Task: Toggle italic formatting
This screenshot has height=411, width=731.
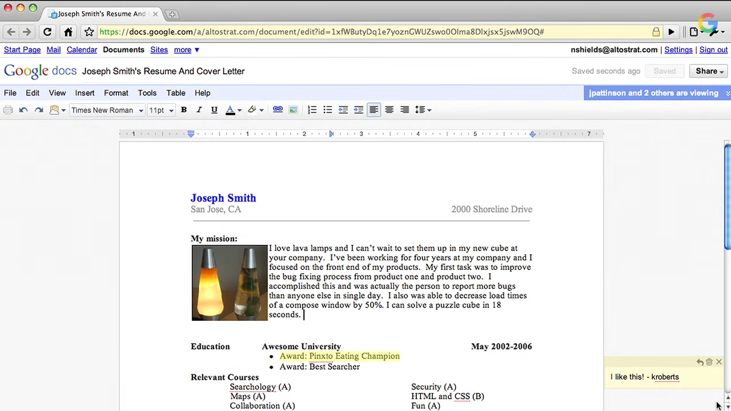Action: coord(199,110)
